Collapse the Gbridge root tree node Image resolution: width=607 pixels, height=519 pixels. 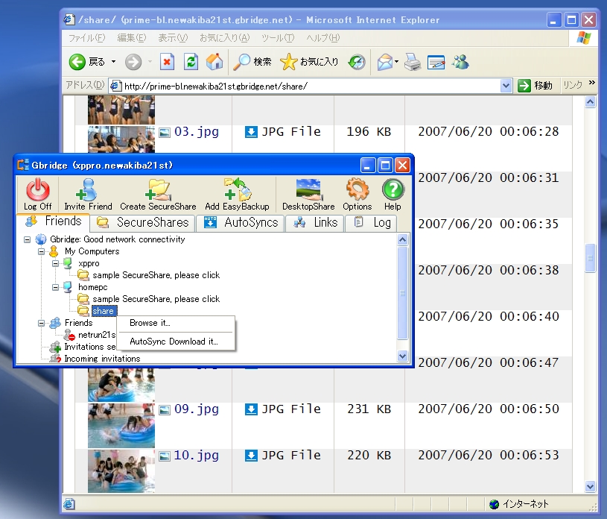pos(27,239)
